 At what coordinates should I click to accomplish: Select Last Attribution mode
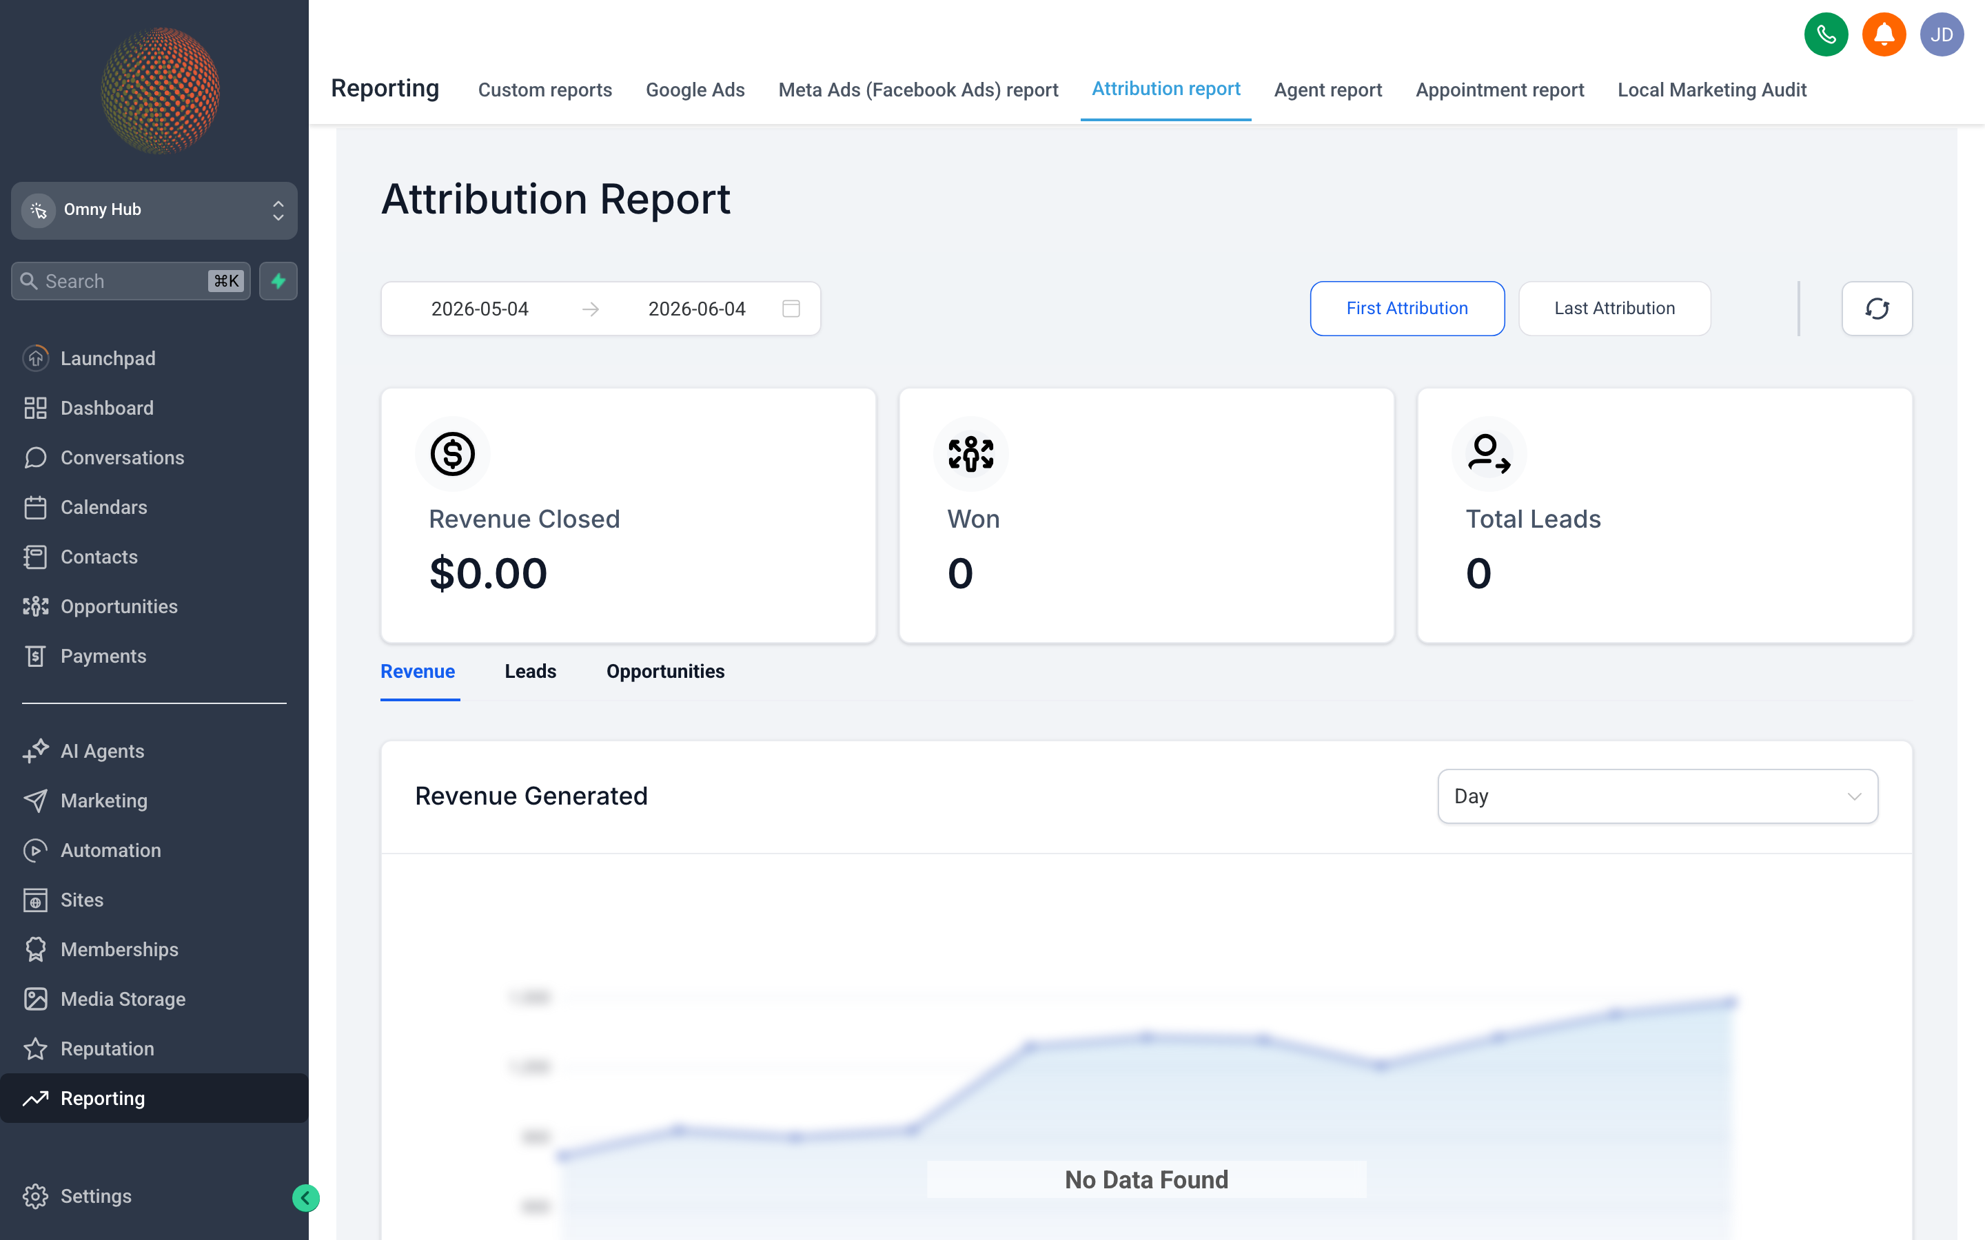1614,309
